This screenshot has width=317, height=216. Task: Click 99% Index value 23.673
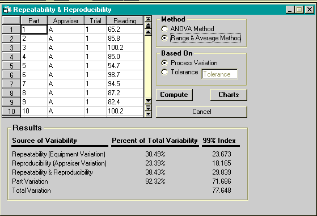coord(222,154)
